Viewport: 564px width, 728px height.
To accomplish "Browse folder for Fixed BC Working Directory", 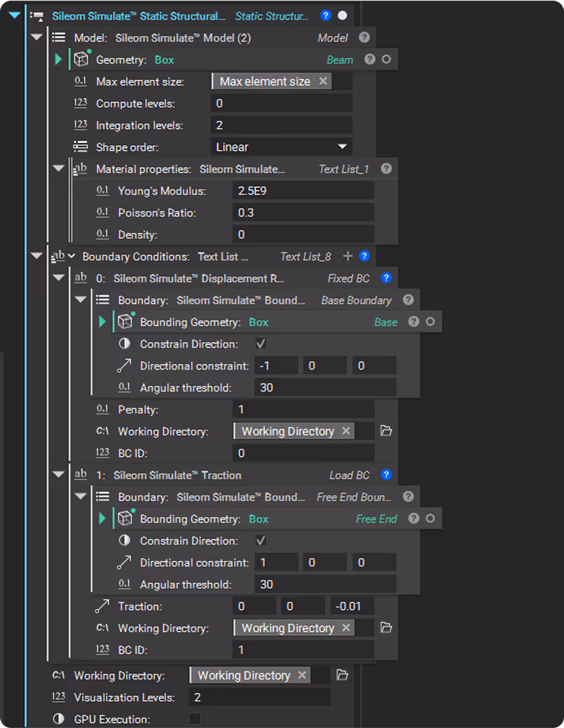I will click(x=386, y=430).
